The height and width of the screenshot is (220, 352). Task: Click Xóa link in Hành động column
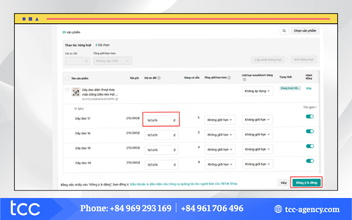(x=309, y=88)
